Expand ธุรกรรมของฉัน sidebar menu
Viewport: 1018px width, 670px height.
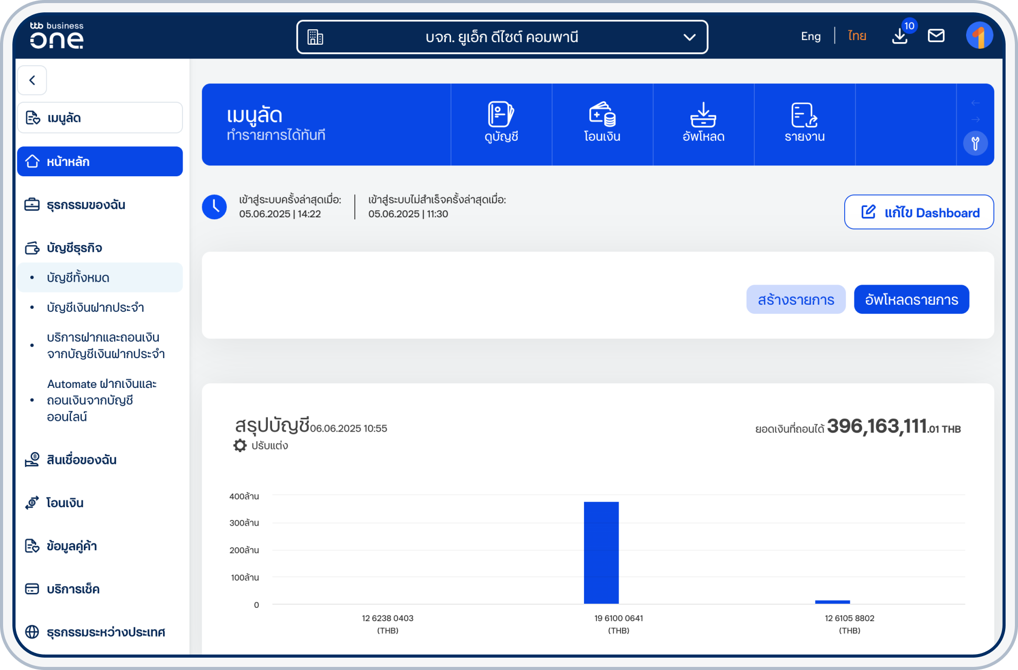click(86, 204)
